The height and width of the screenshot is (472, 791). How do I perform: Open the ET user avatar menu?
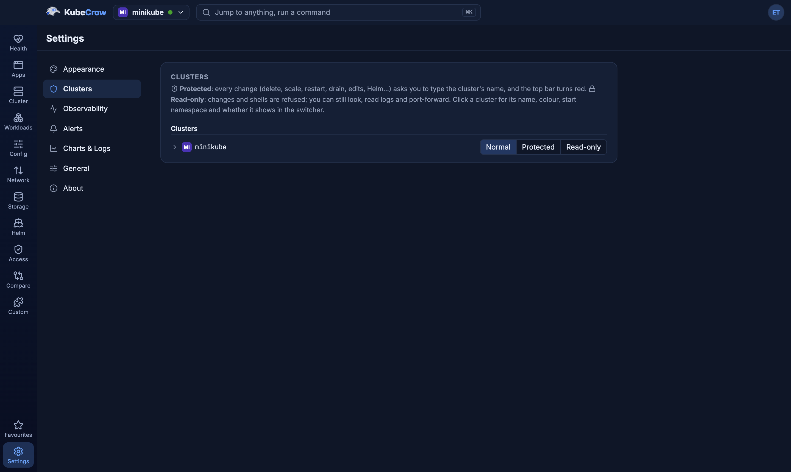click(x=776, y=12)
